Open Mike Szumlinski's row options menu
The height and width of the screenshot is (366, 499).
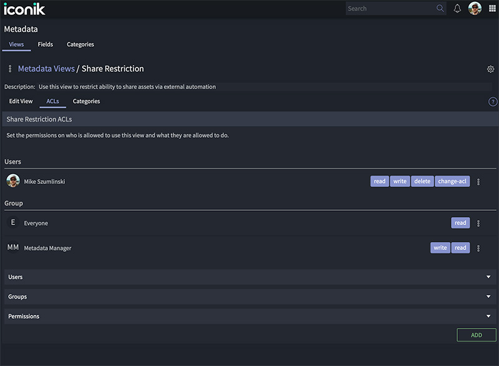[478, 182]
